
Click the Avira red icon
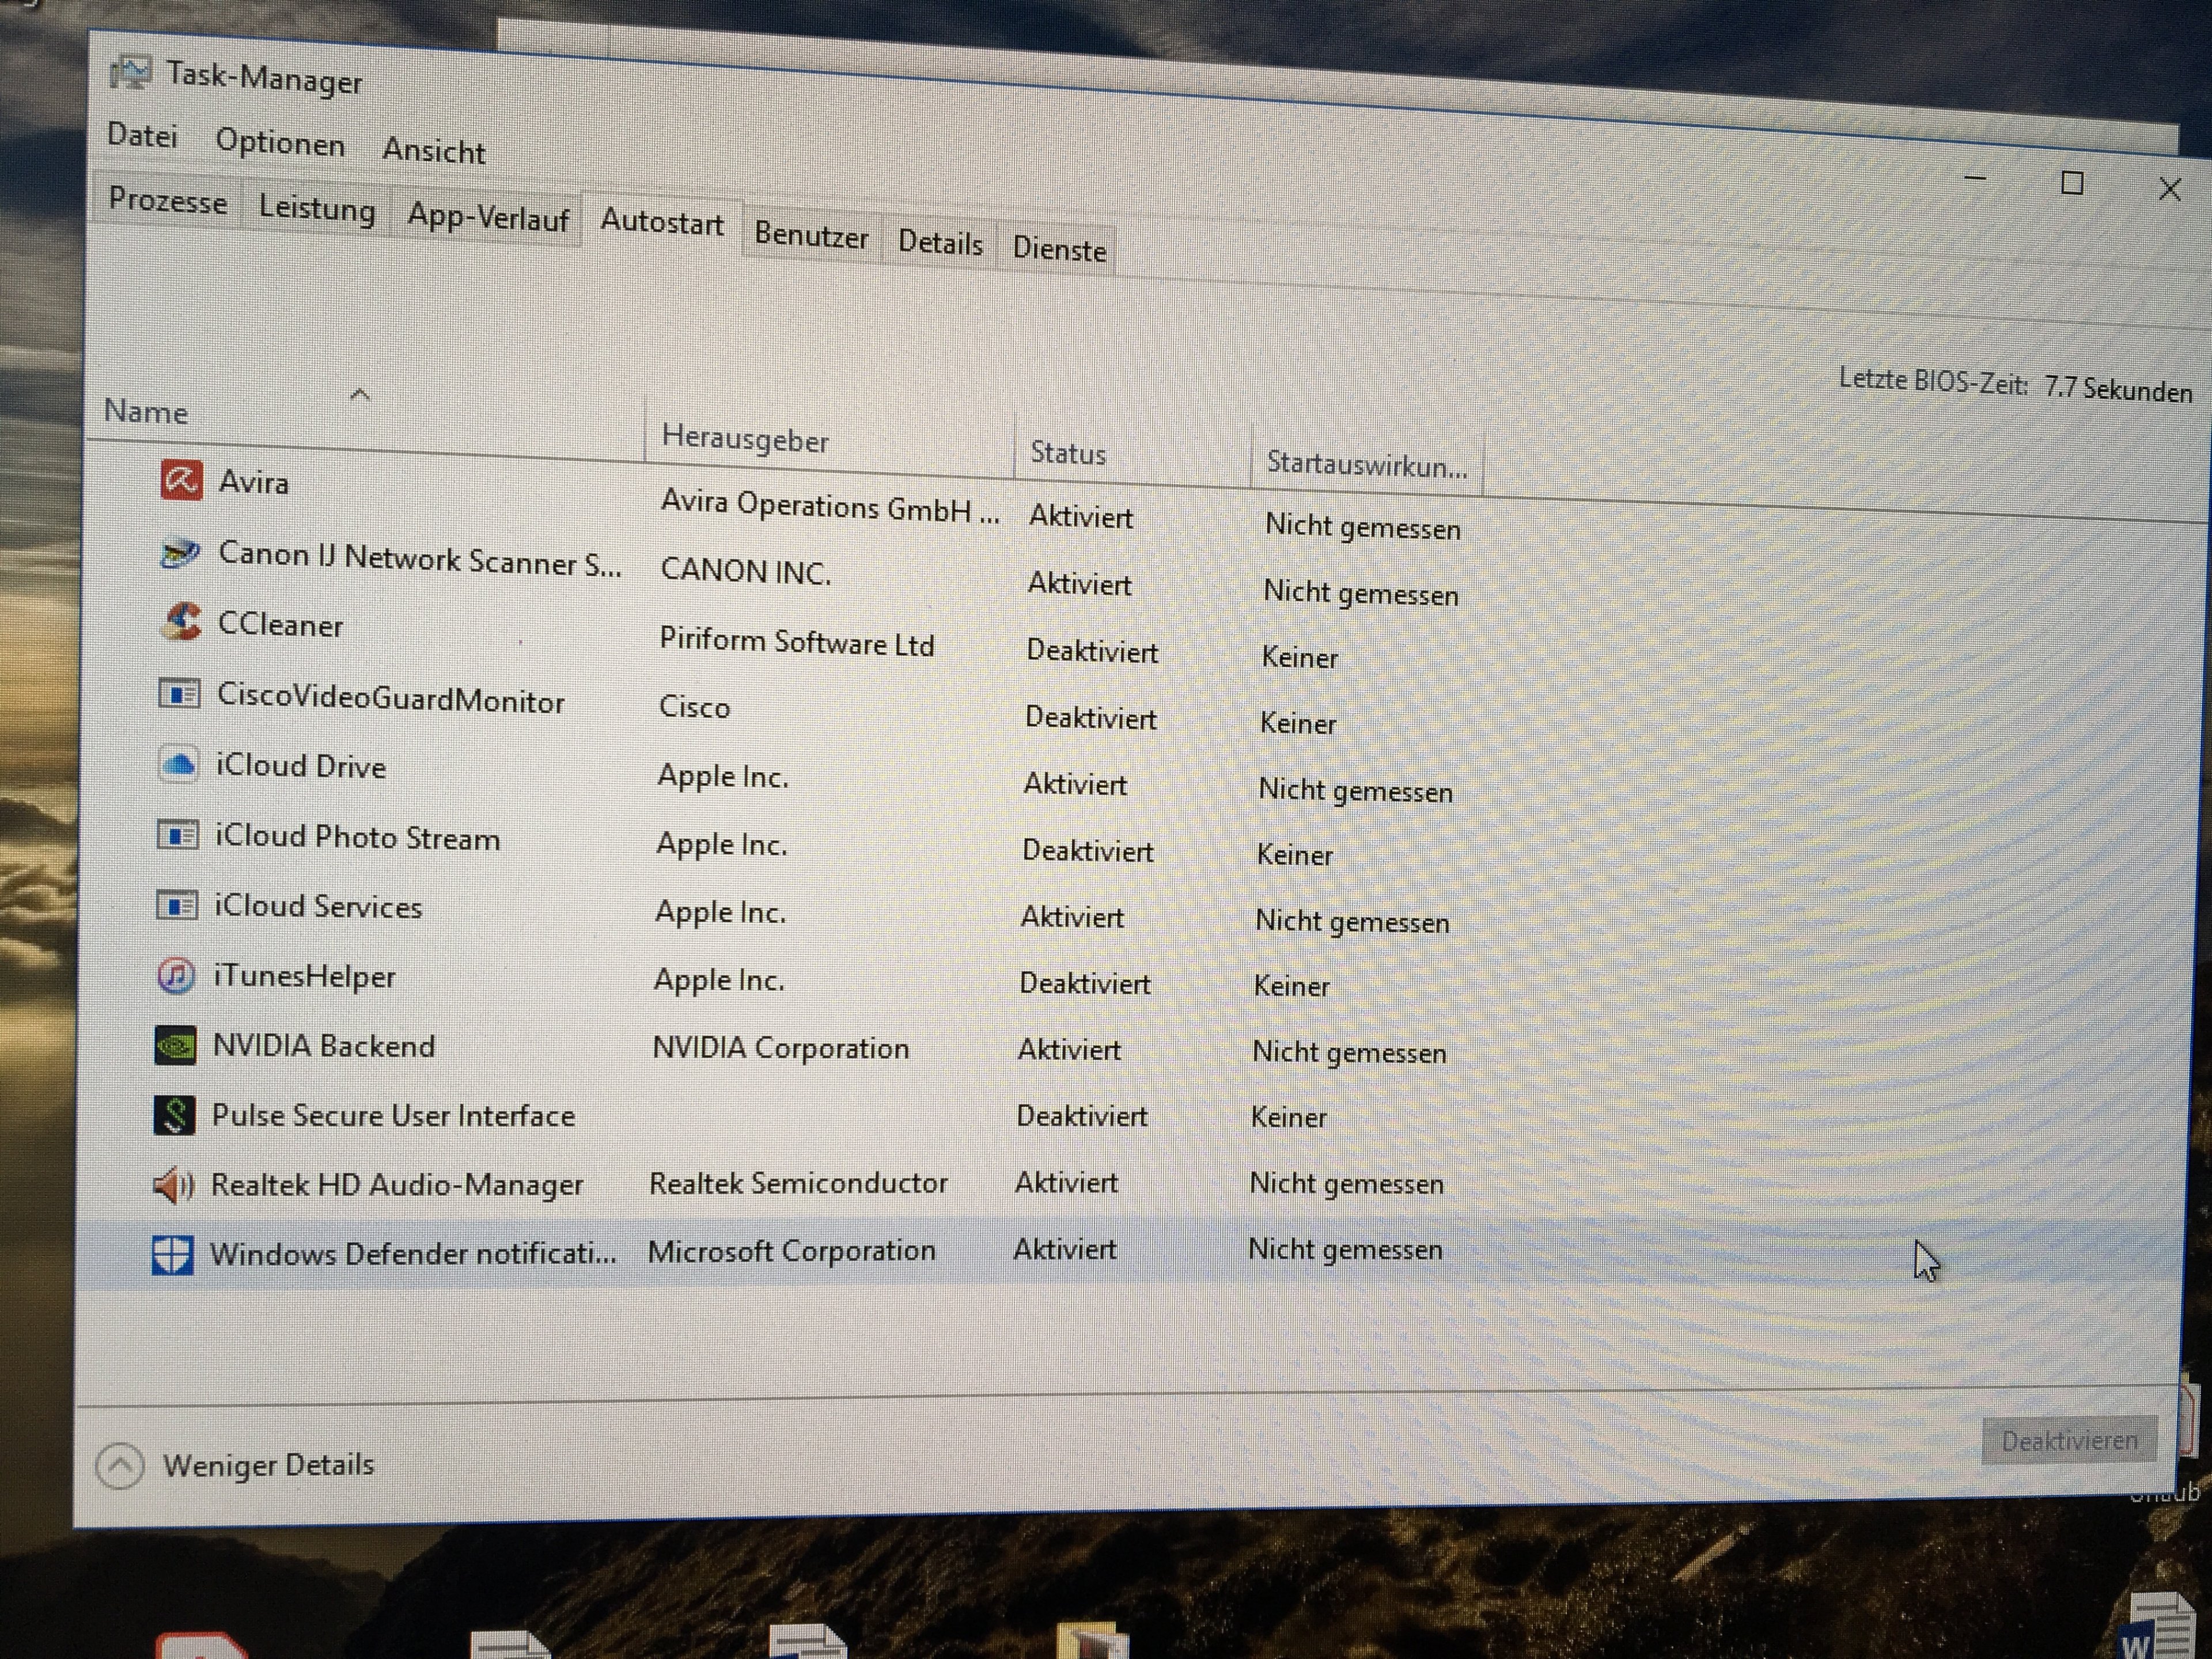pos(181,481)
